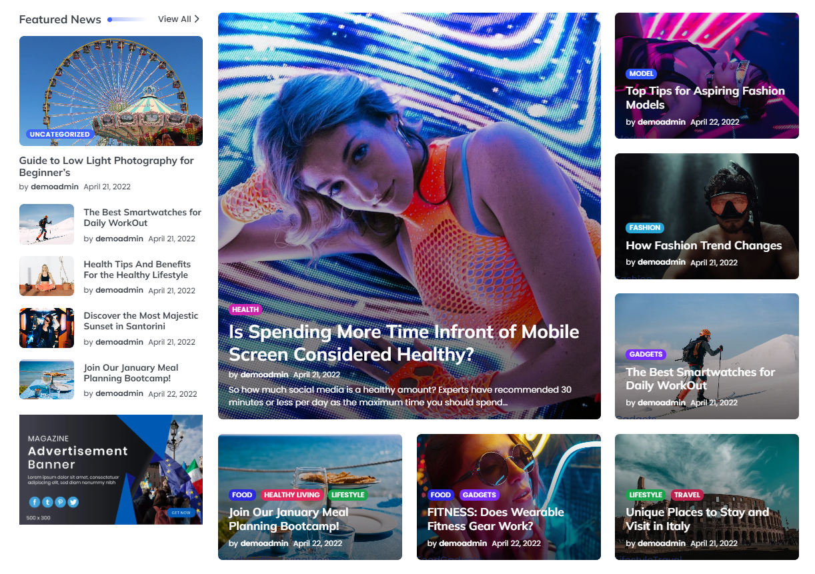Open the View All featured news link
Viewport: 815px width, 574px height.
click(x=175, y=19)
